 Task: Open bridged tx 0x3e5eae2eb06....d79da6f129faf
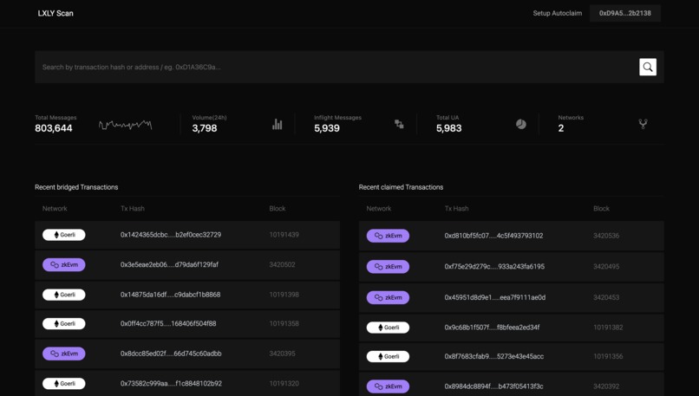pyautogui.click(x=169, y=264)
